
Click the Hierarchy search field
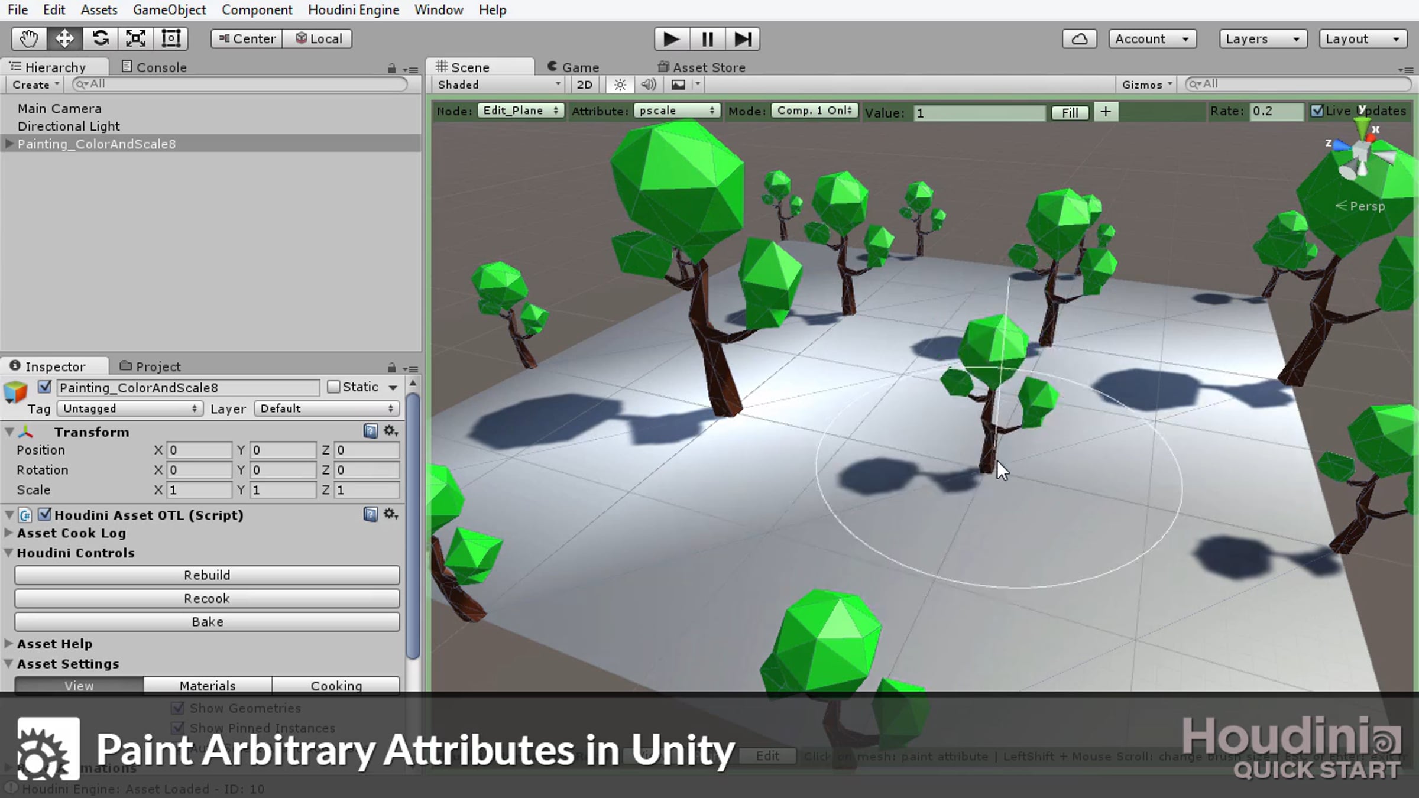click(x=240, y=85)
